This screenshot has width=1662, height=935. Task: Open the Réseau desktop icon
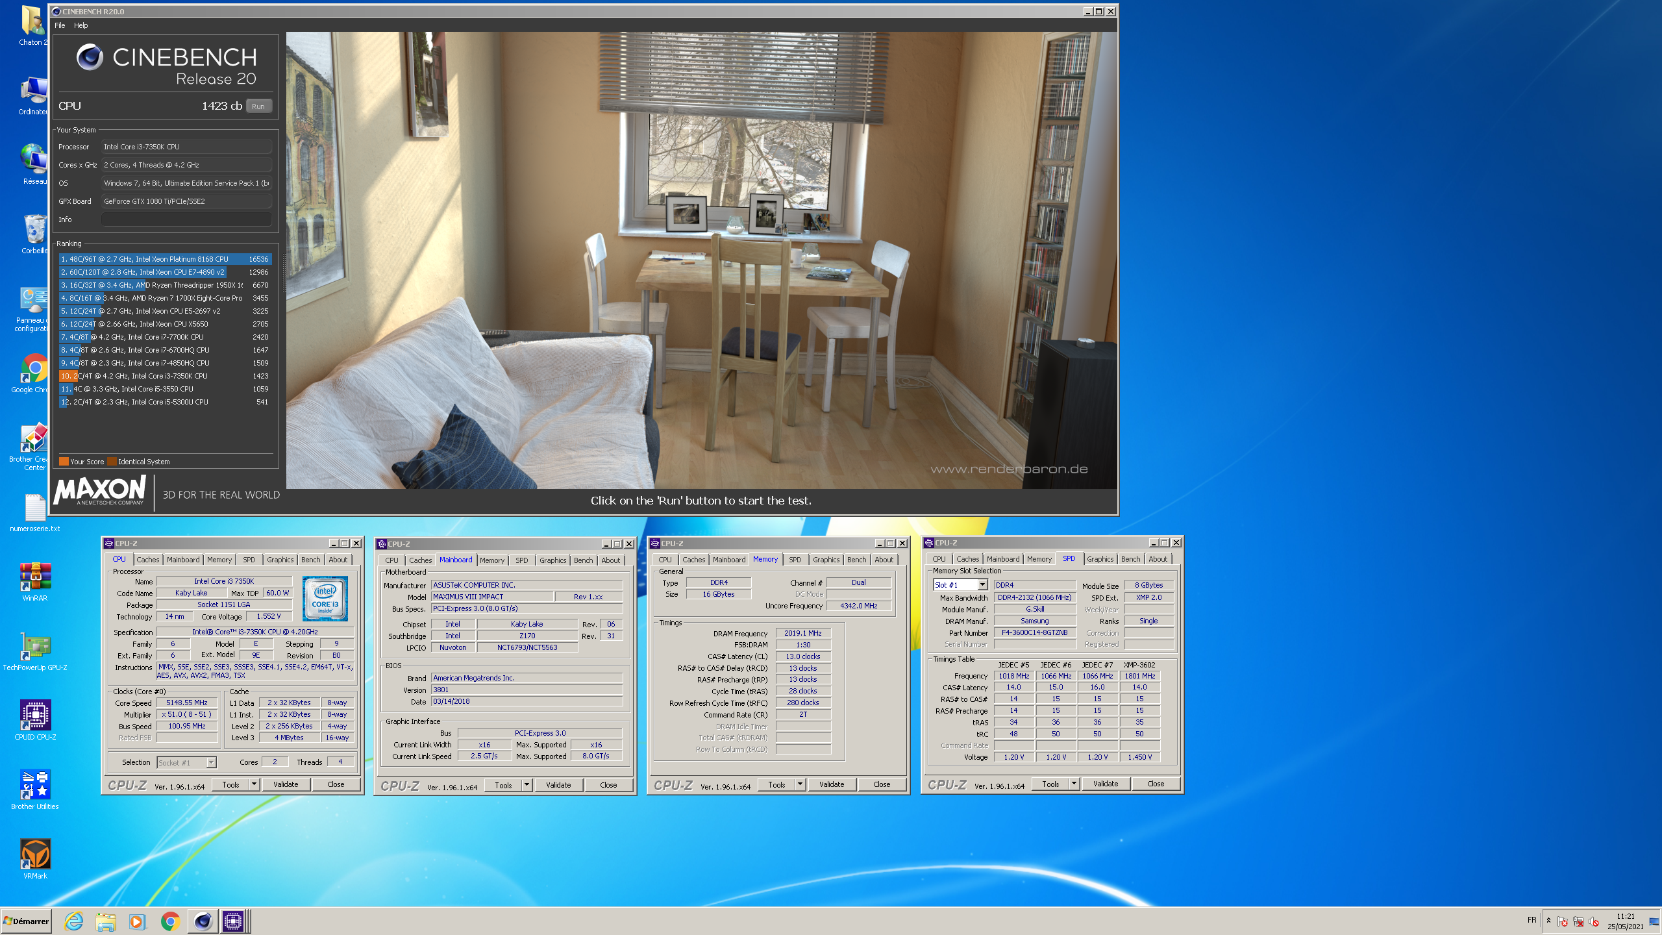point(35,165)
